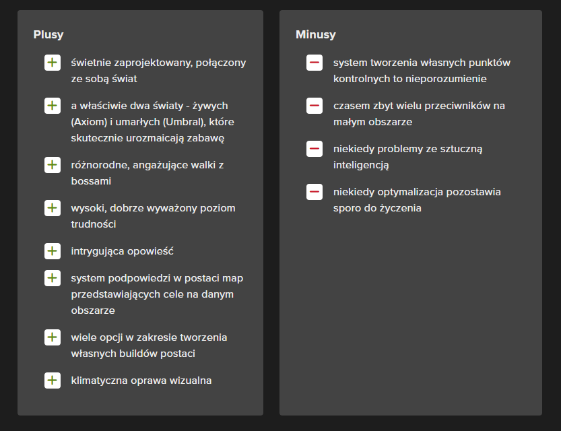Image resolution: width=561 pixels, height=431 pixels.
Task: Click plus icon beside 'a właściwie dwa światy'
Action: (53, 106)
